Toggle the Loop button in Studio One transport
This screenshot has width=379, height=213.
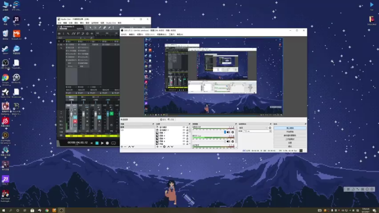113,143
